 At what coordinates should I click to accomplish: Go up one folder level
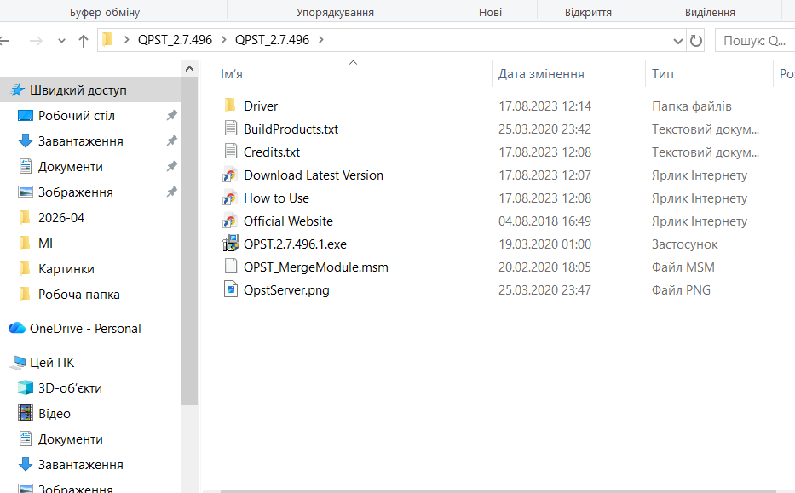pyautogui.click(x=84, y=41)
